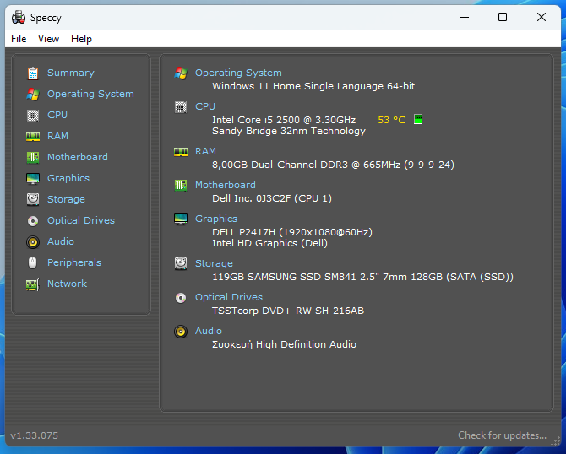566x454 pixels.
Task: Open Motherboard section from sidebar
Action: [x=78, y=157]
